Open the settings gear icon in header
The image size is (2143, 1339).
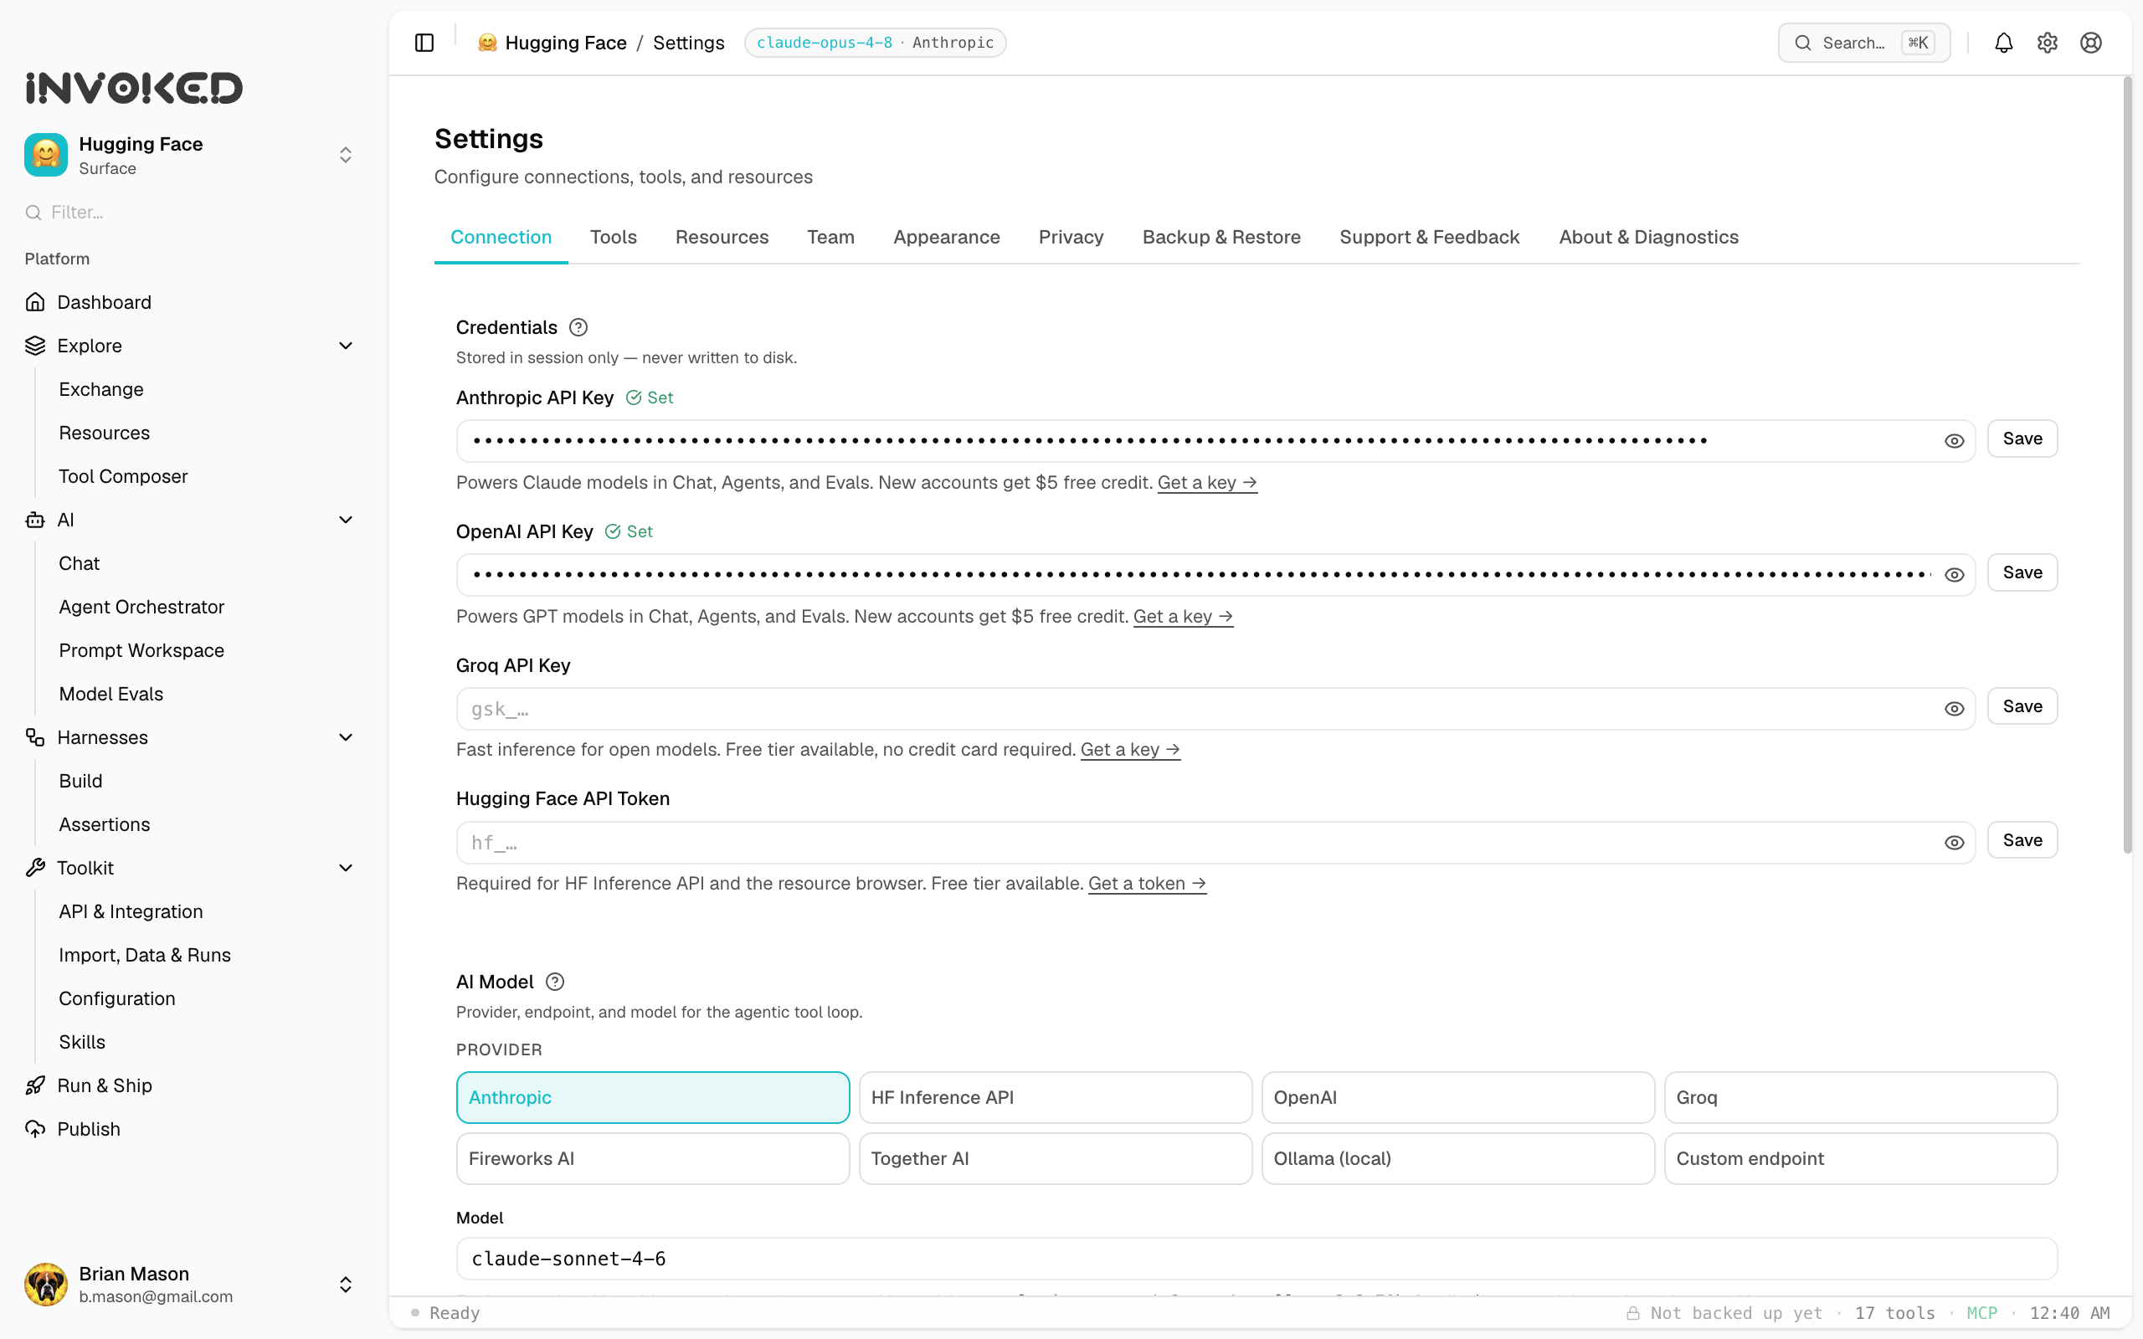coord(2047,43)
